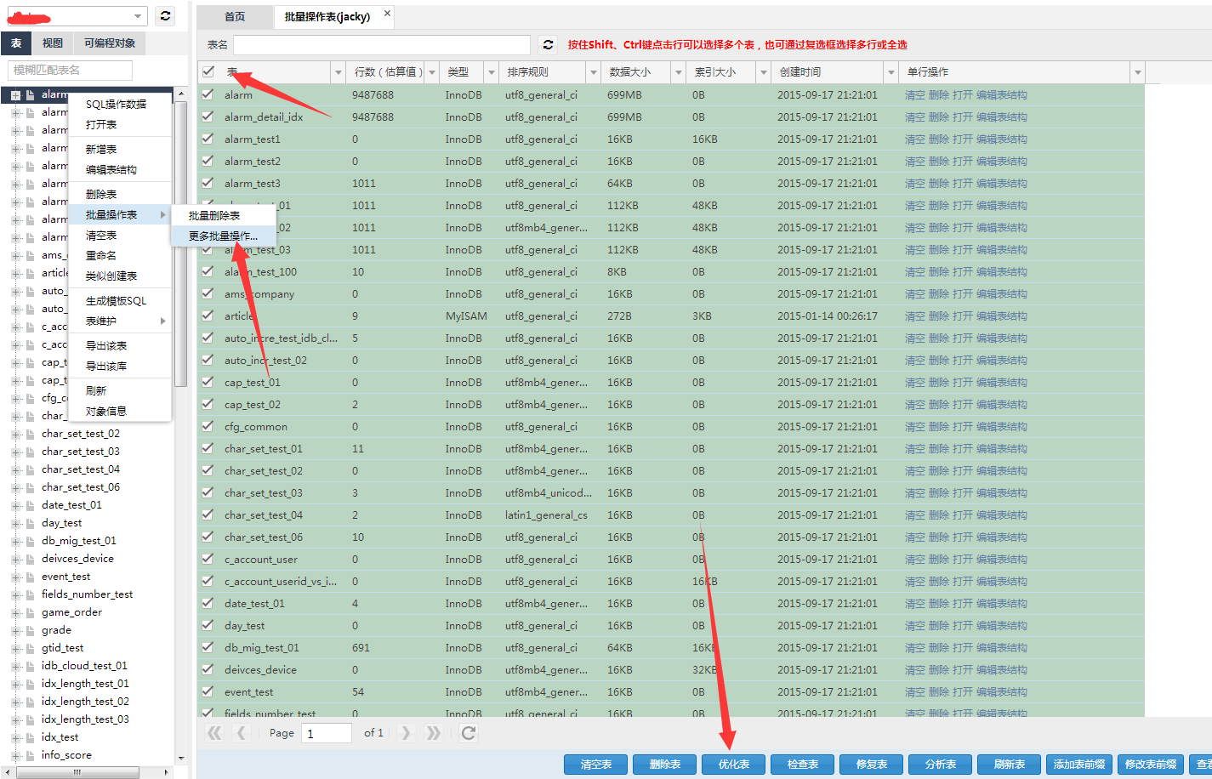
Task: Switch to the 首页 tab
Action: pyautogui.click(x=235, y=17)
